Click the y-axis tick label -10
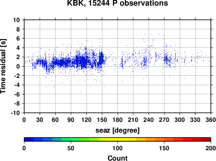 click(15, 113)
